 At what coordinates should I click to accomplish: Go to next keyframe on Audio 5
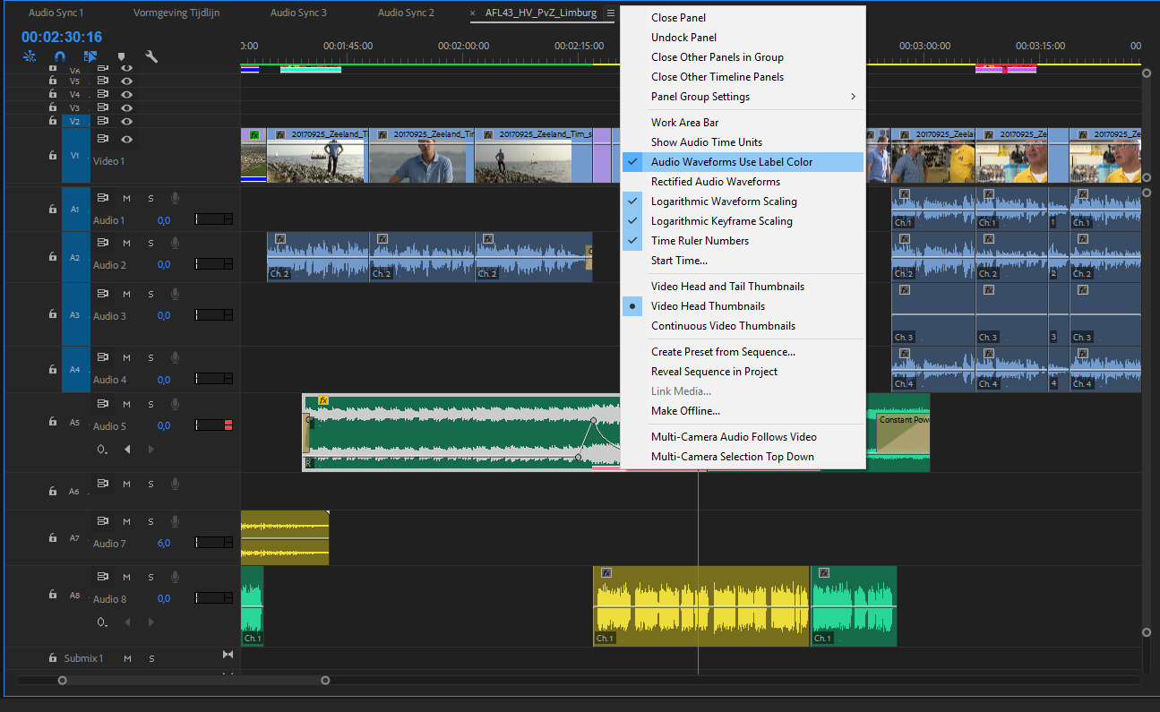click(x=150, y=449)
